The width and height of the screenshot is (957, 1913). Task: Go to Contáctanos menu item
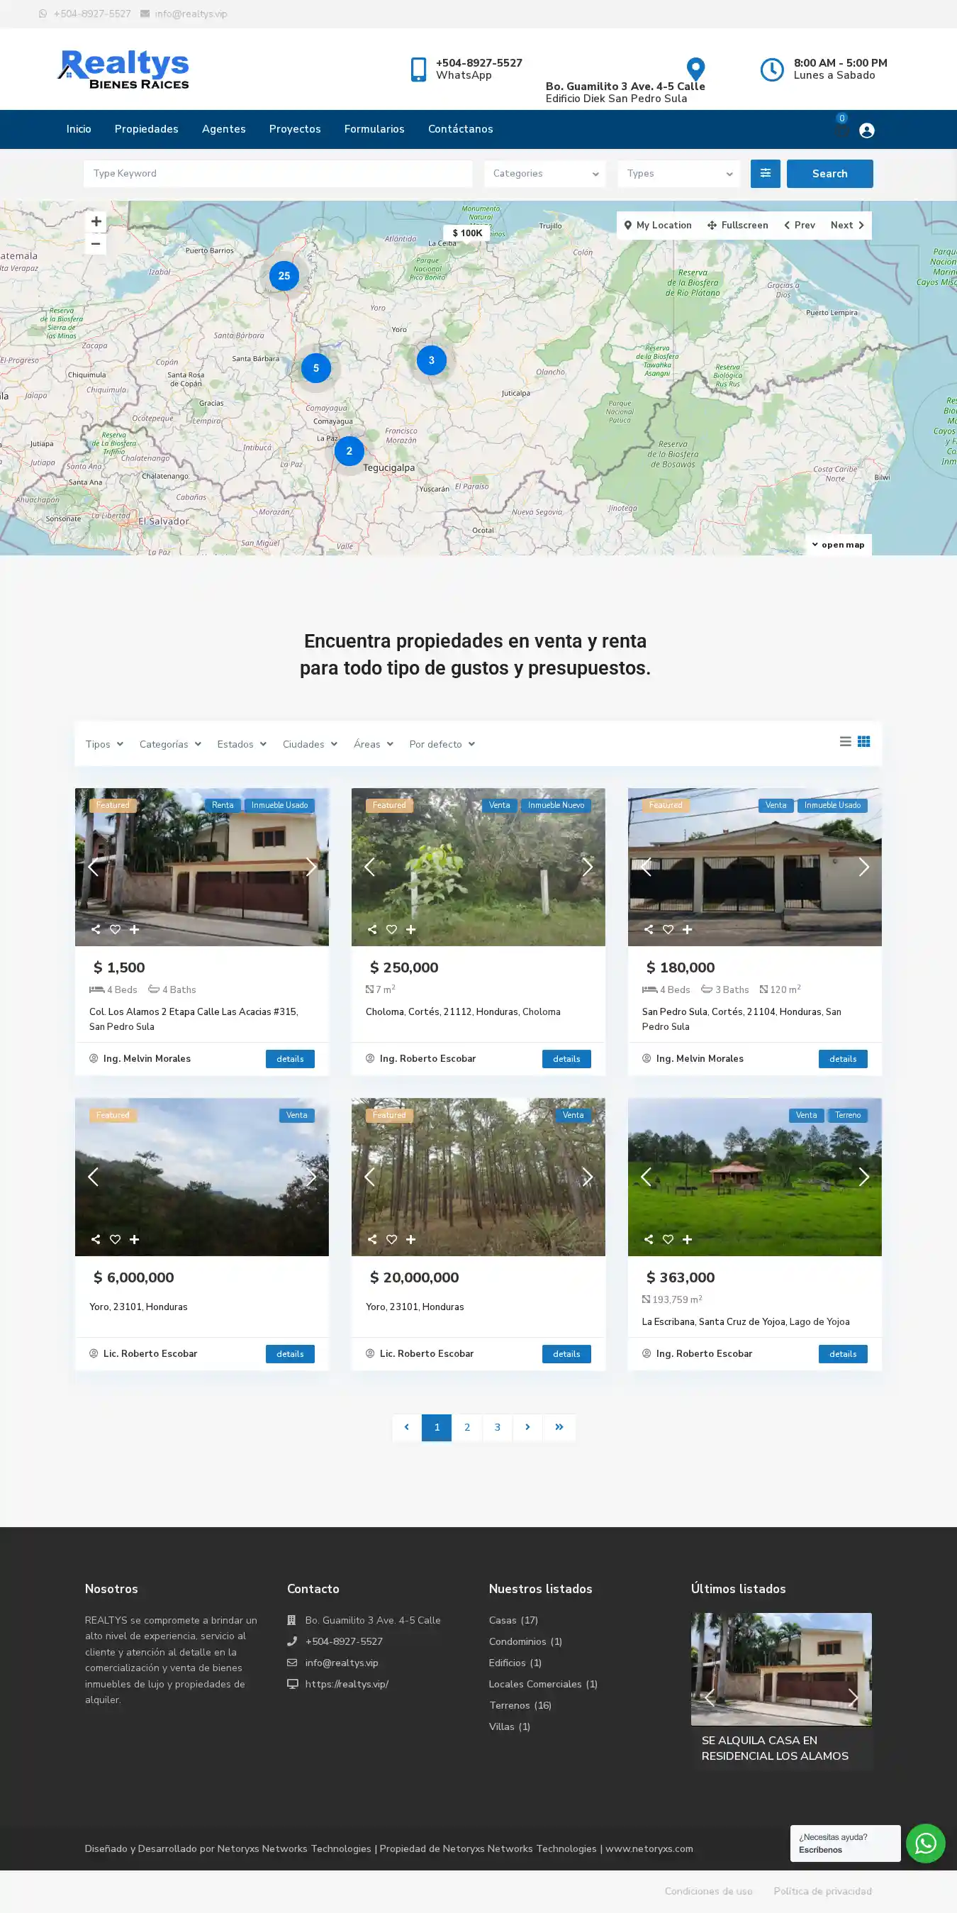click(x=460, y=129)
